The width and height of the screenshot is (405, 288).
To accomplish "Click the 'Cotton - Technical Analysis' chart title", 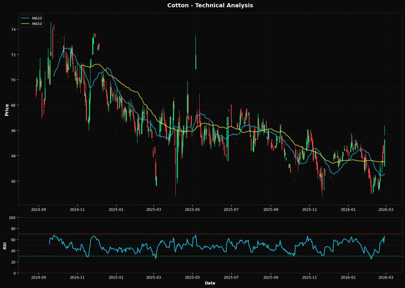I will click(210, 5).
